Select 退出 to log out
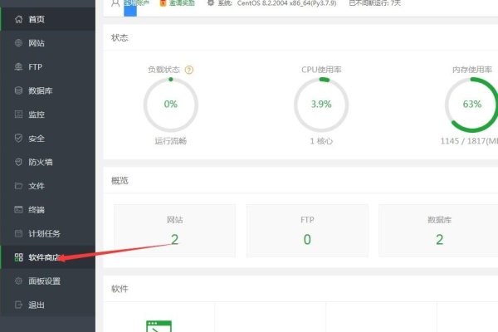This screenshot has height=332, width=498. 47,305
